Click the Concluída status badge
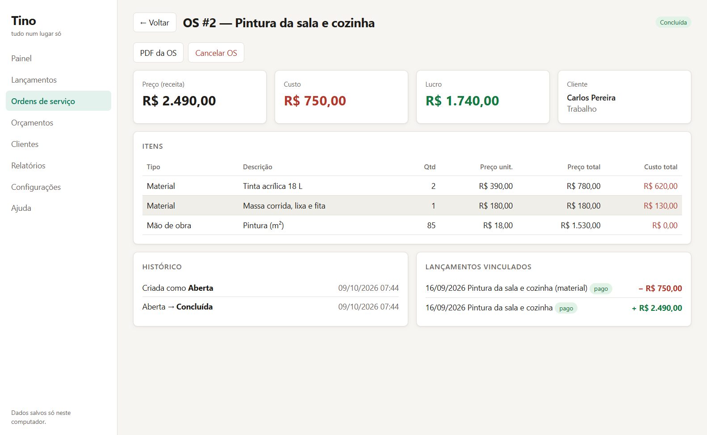The image size is (707, 435). tap(673, 22)
